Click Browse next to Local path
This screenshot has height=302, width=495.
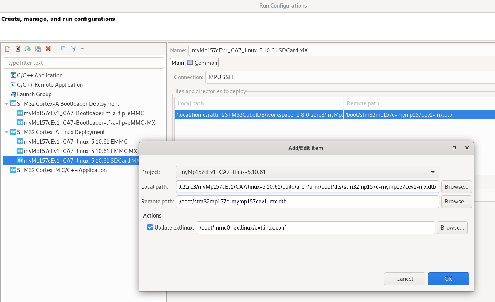click(456, 187)
